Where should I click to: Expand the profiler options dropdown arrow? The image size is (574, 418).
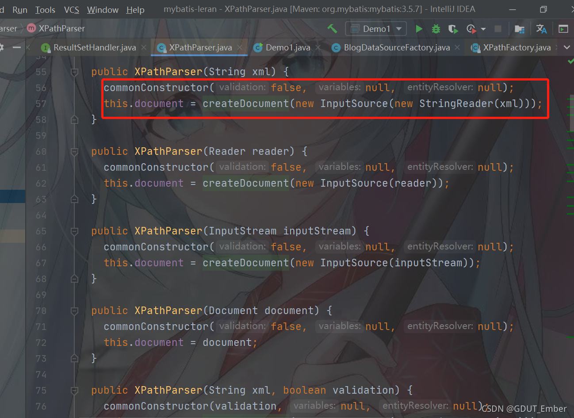click(483, 29)
